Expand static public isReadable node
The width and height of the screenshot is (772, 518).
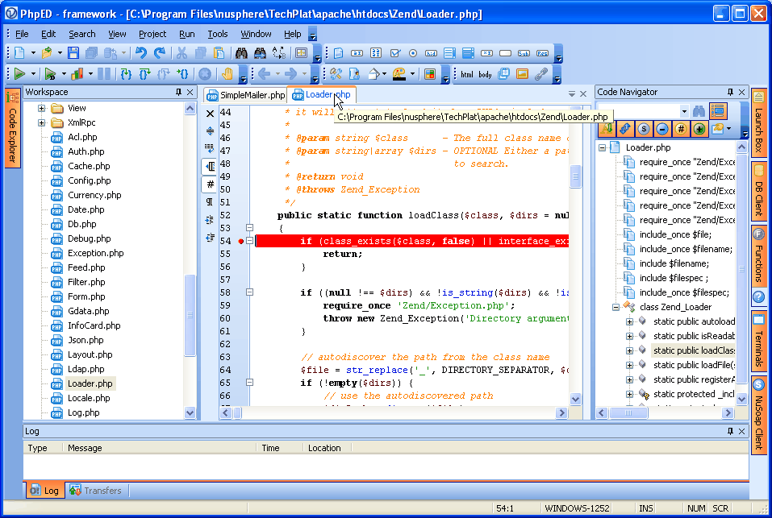click(x=629, y=336)
